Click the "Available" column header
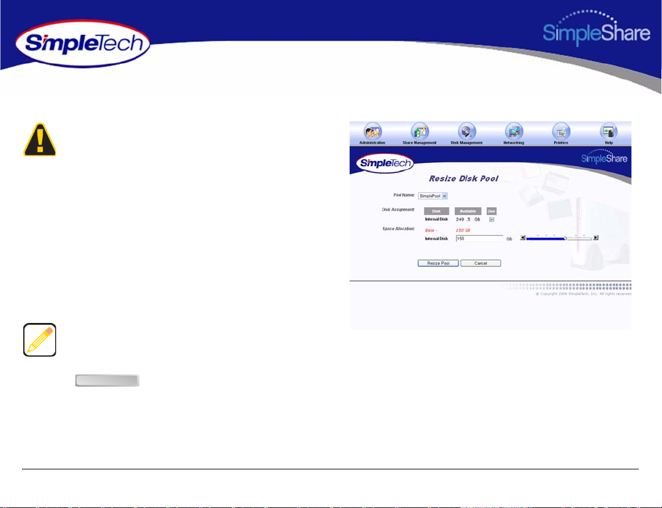Screen dimensions: 662x508 (x=468, y=211)
